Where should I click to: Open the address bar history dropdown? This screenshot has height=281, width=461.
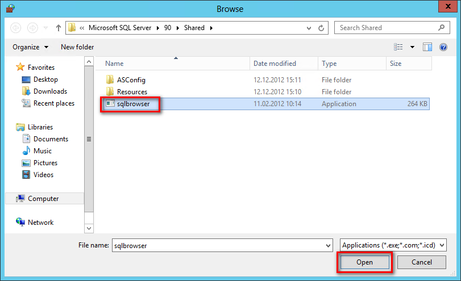click(x=309, y=28)
